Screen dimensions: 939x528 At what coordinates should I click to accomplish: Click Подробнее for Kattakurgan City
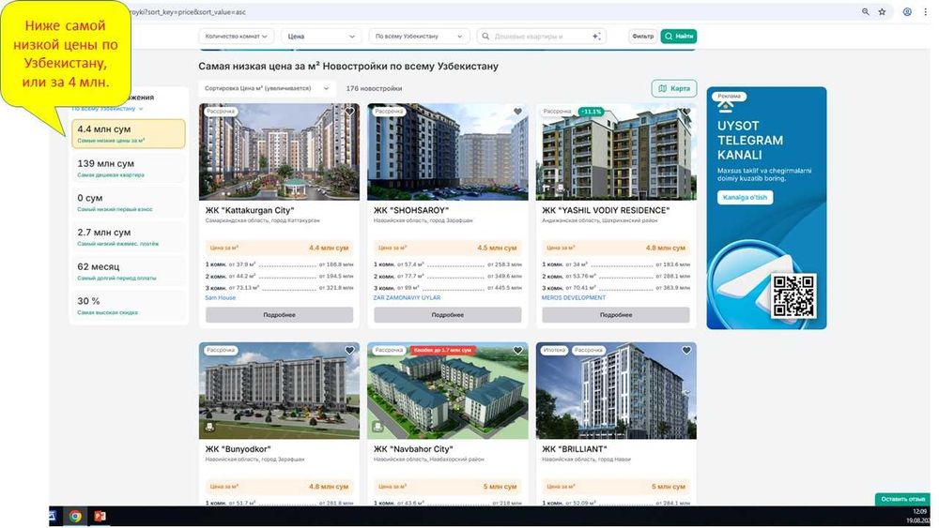[x=280, y=314]
